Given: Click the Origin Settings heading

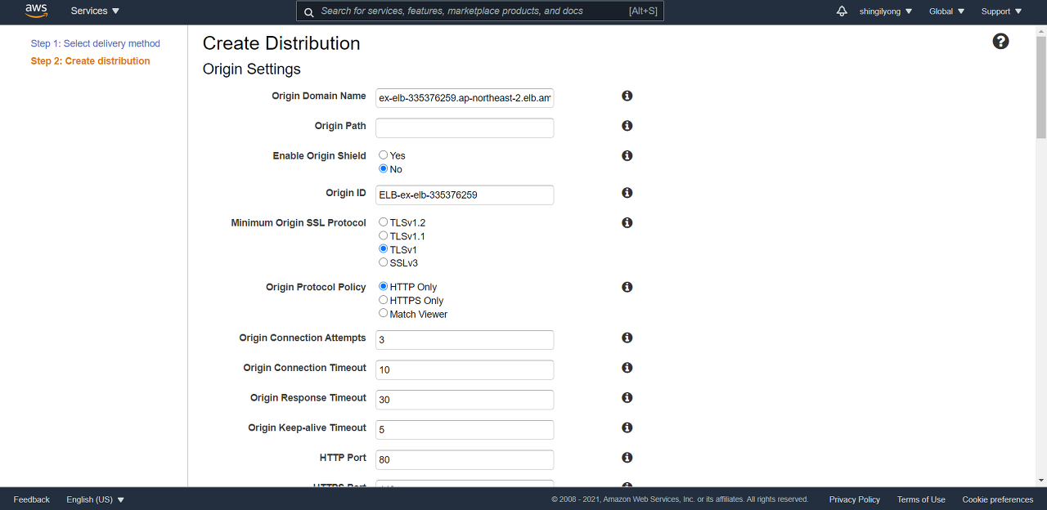Looking at the screenshot, I should [x=252, y=69].
